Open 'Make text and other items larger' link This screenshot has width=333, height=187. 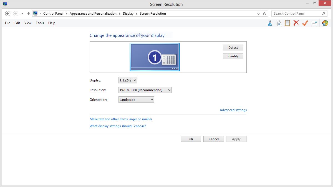click(x=121, y=119)
